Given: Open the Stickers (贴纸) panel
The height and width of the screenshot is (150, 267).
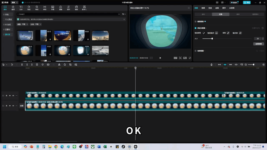Looking at the screenshot, I should point(29,8).
